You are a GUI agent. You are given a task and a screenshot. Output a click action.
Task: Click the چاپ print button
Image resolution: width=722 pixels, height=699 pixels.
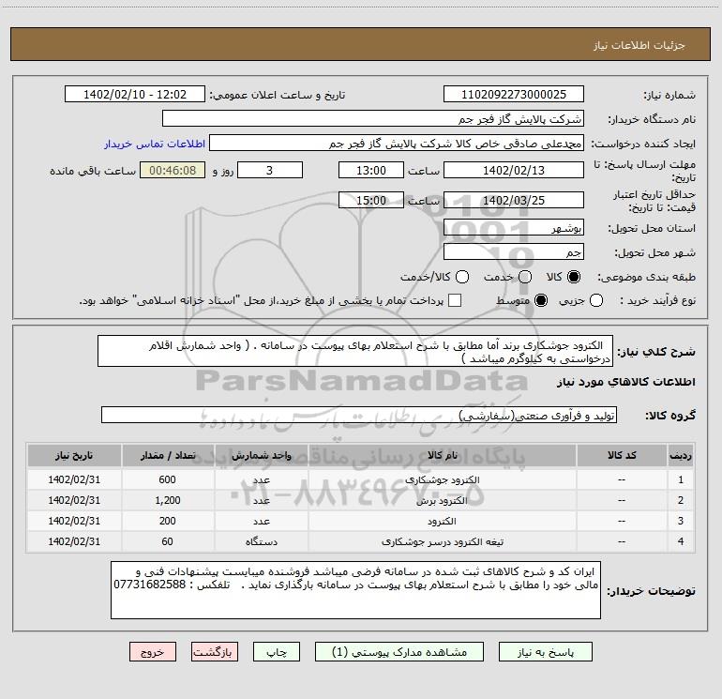tap(277, 652)
